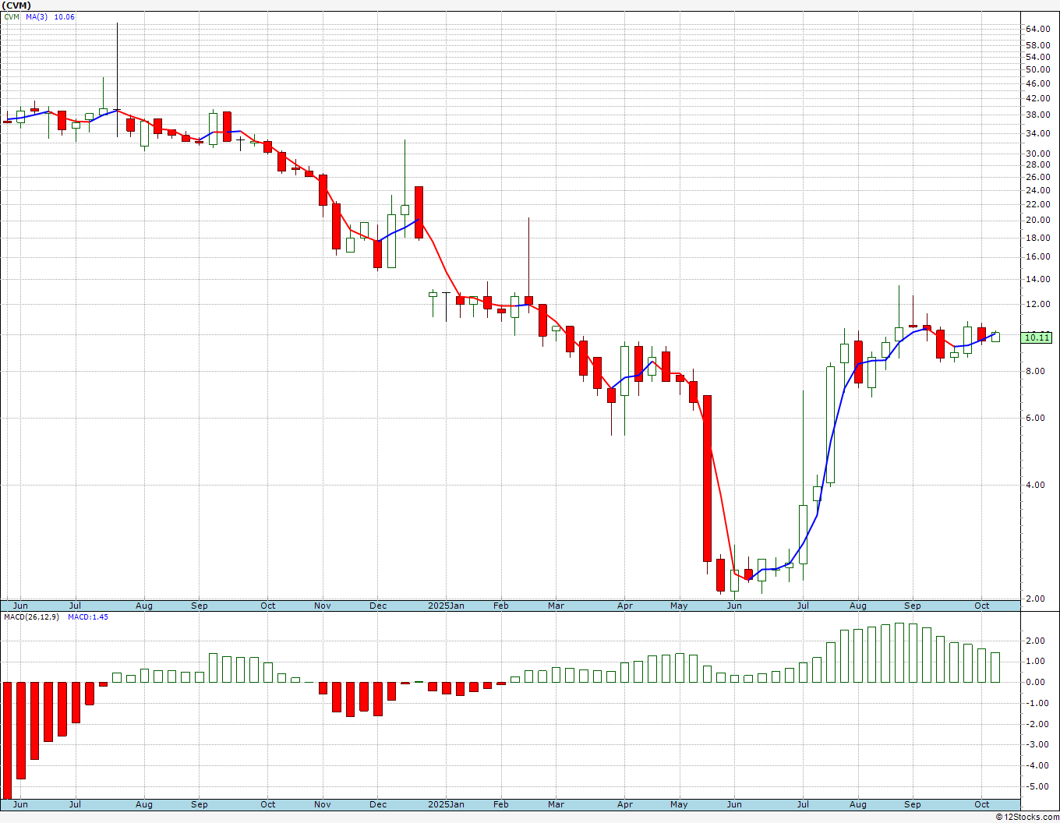Click "Dec" on the price chart time axis
The image size is (1060, 823).
tap(378, 606)
